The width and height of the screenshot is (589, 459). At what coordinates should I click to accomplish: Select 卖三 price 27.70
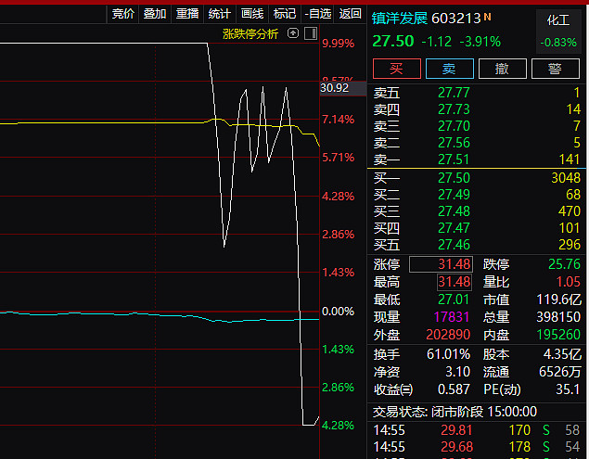454,126
